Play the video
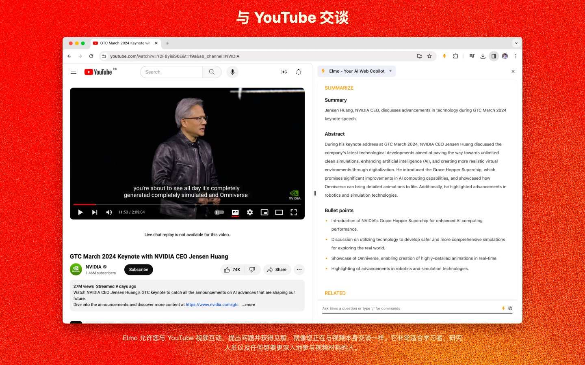 coord(80,212)
